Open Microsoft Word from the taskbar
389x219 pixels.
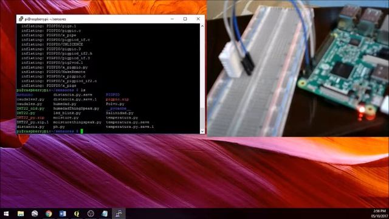tap(63, 214)
